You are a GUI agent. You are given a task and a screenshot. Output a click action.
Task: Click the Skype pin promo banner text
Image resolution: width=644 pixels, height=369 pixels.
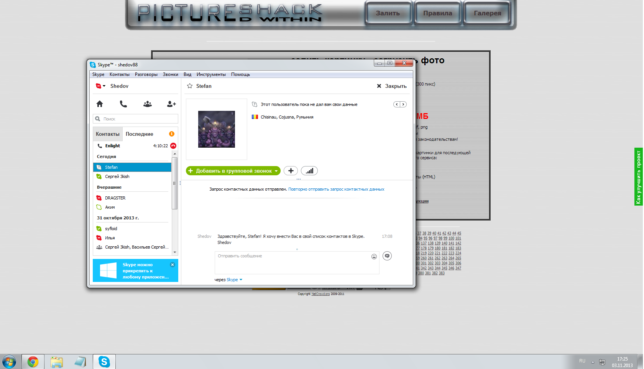[146, 271]
